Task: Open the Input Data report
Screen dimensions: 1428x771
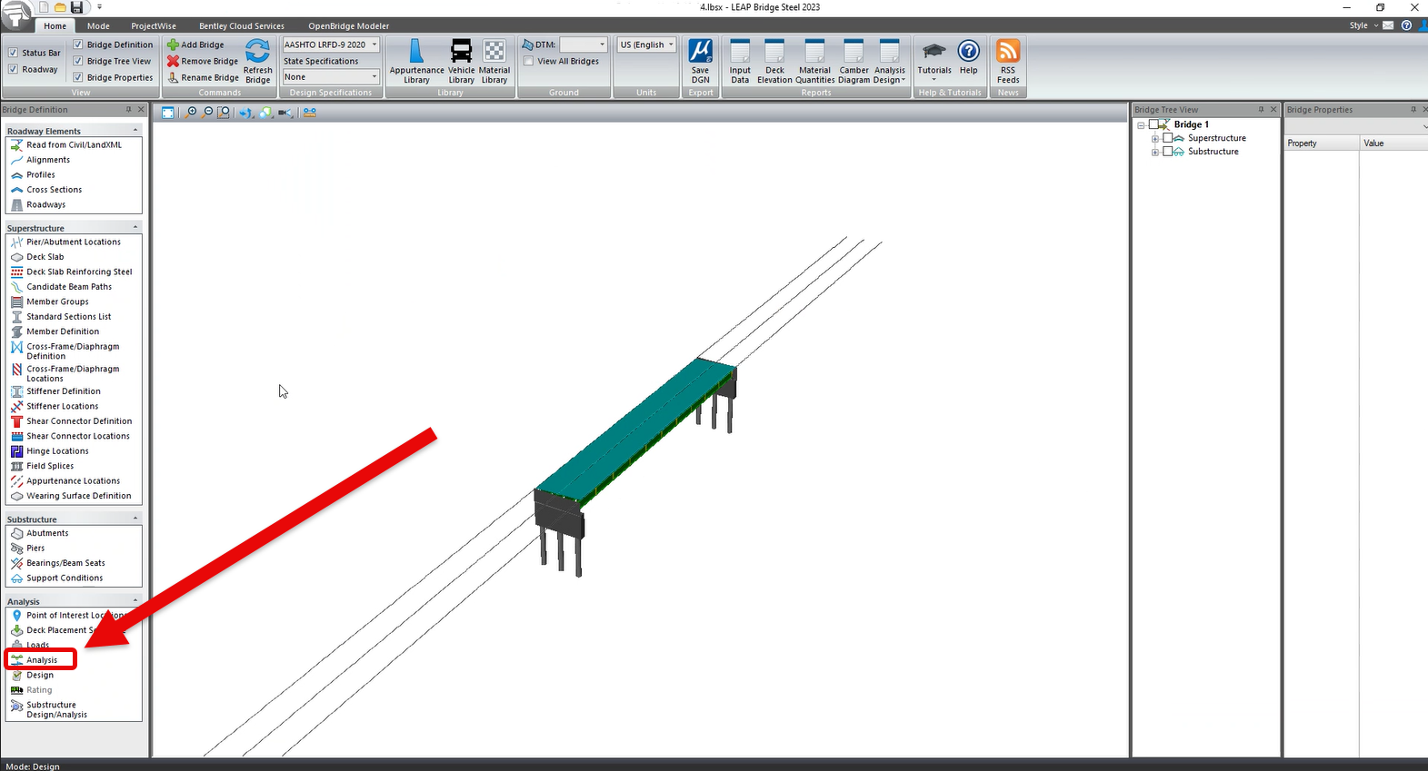Action: pyautogui.click(x=740, y=62)
